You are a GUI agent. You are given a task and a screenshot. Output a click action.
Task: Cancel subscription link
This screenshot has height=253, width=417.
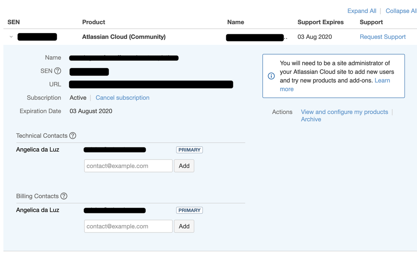122,98
